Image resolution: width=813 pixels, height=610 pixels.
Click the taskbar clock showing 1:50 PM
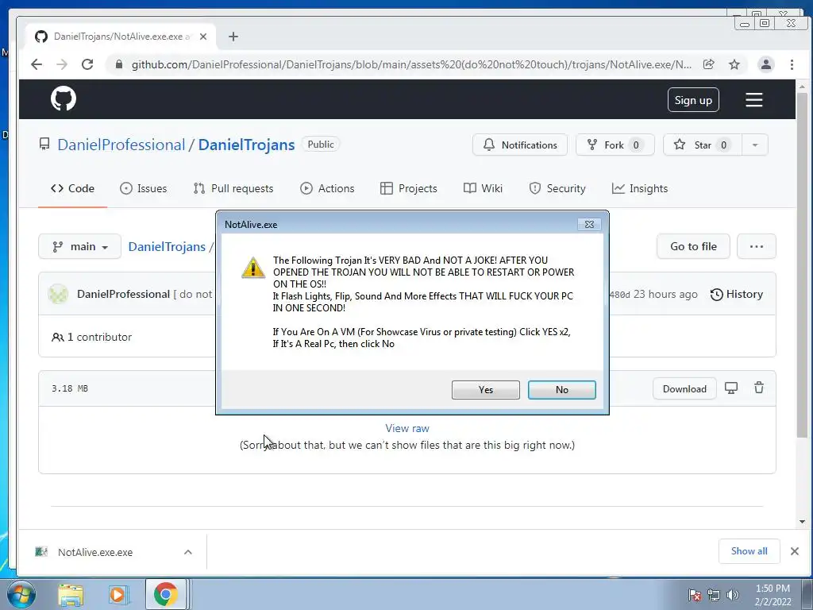(773, 595)
